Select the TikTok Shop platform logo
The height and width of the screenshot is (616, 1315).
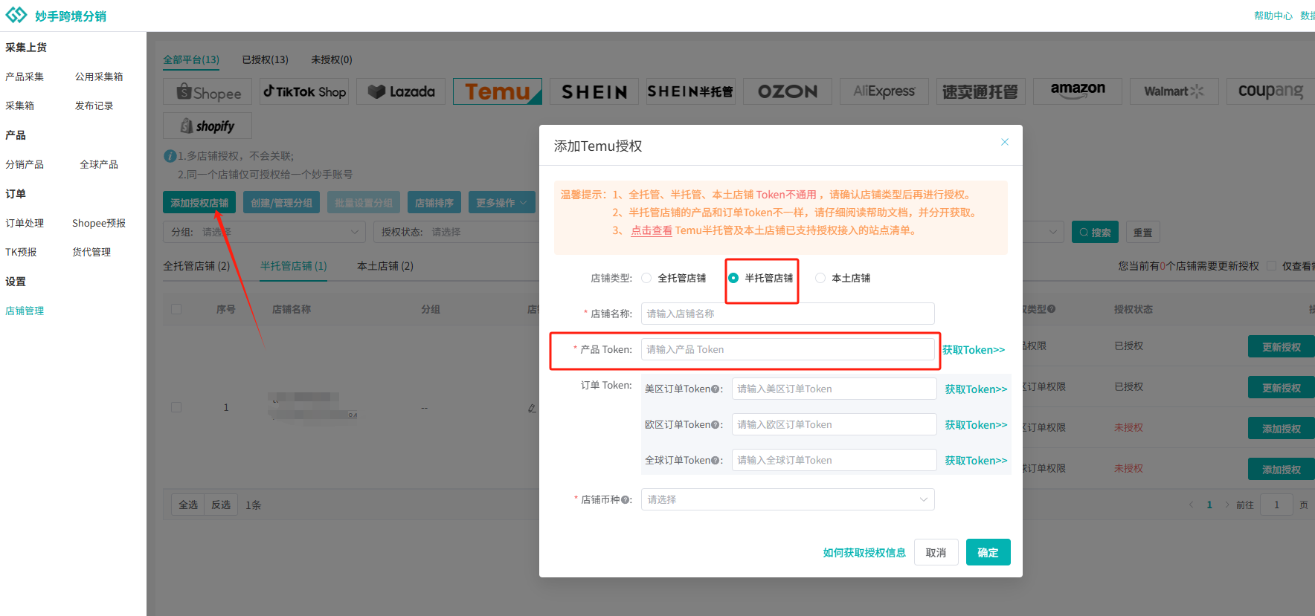(x=304, y=92)
